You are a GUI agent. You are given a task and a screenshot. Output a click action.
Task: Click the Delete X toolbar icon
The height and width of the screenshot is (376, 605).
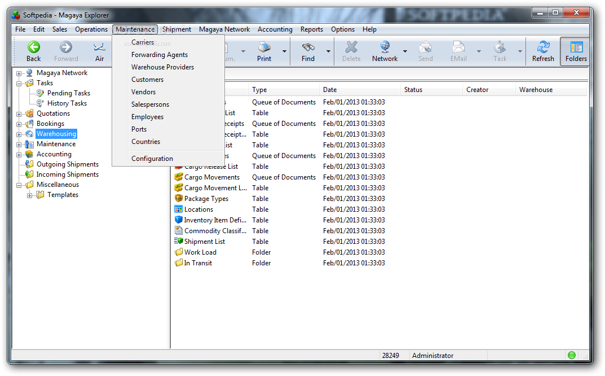click(351, 47)
